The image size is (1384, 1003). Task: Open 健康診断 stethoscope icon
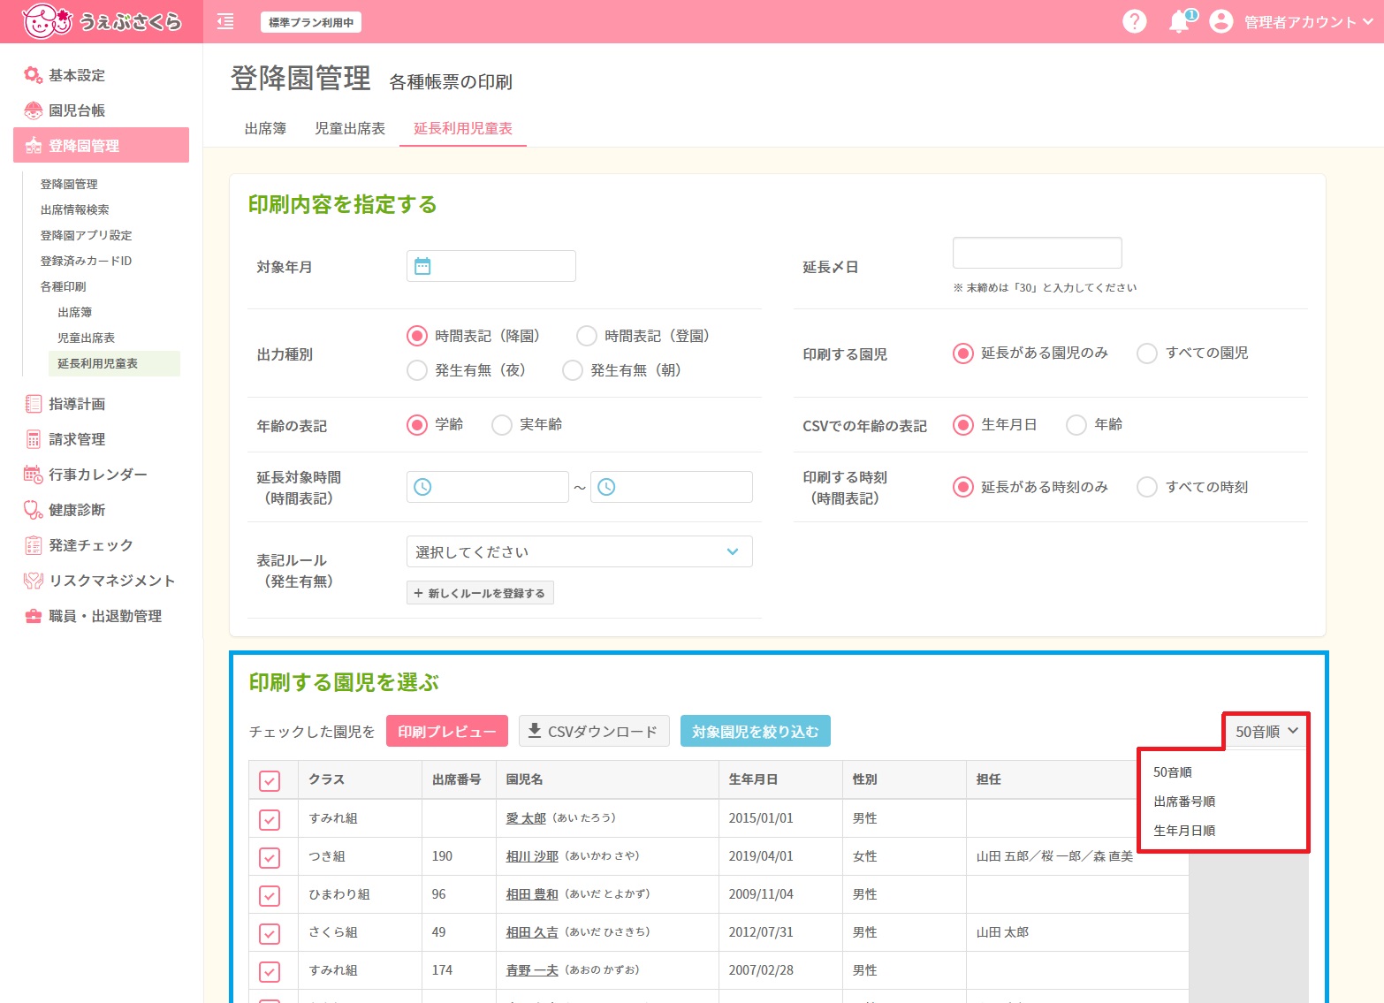coord(33,510)
